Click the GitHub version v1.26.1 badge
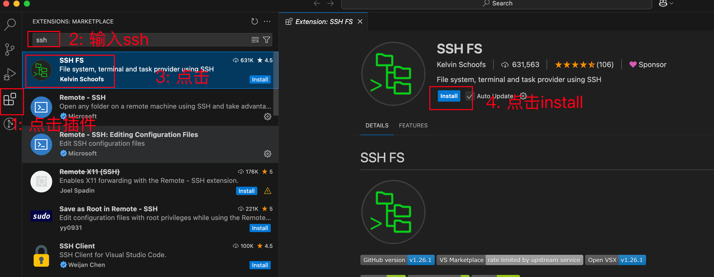The image size is (714, 277). tap(397, 260)
